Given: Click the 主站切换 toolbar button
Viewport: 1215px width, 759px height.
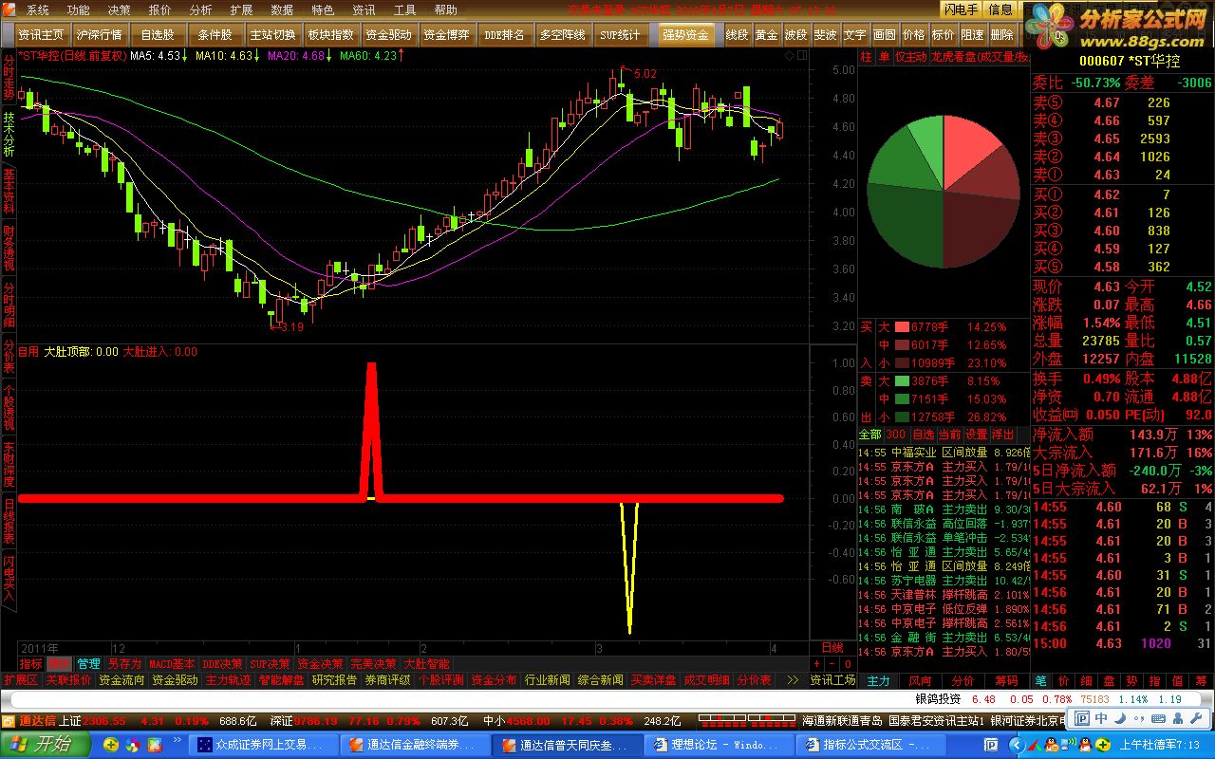Looking at the screenshot, I should [273, 35].
